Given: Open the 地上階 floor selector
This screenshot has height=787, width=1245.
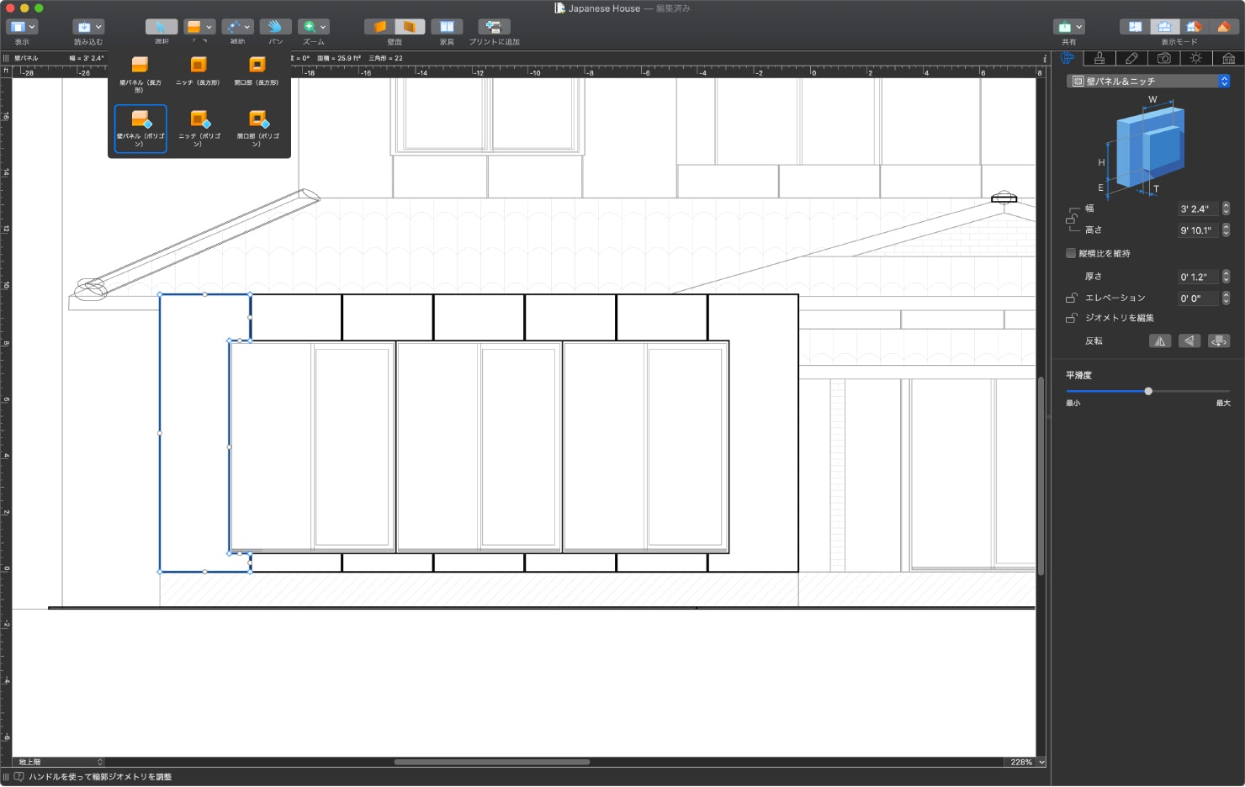Looking at the screenshot, I should coord(59,762).
